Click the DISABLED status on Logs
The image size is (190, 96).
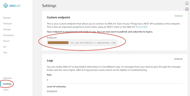pos(178,59)
